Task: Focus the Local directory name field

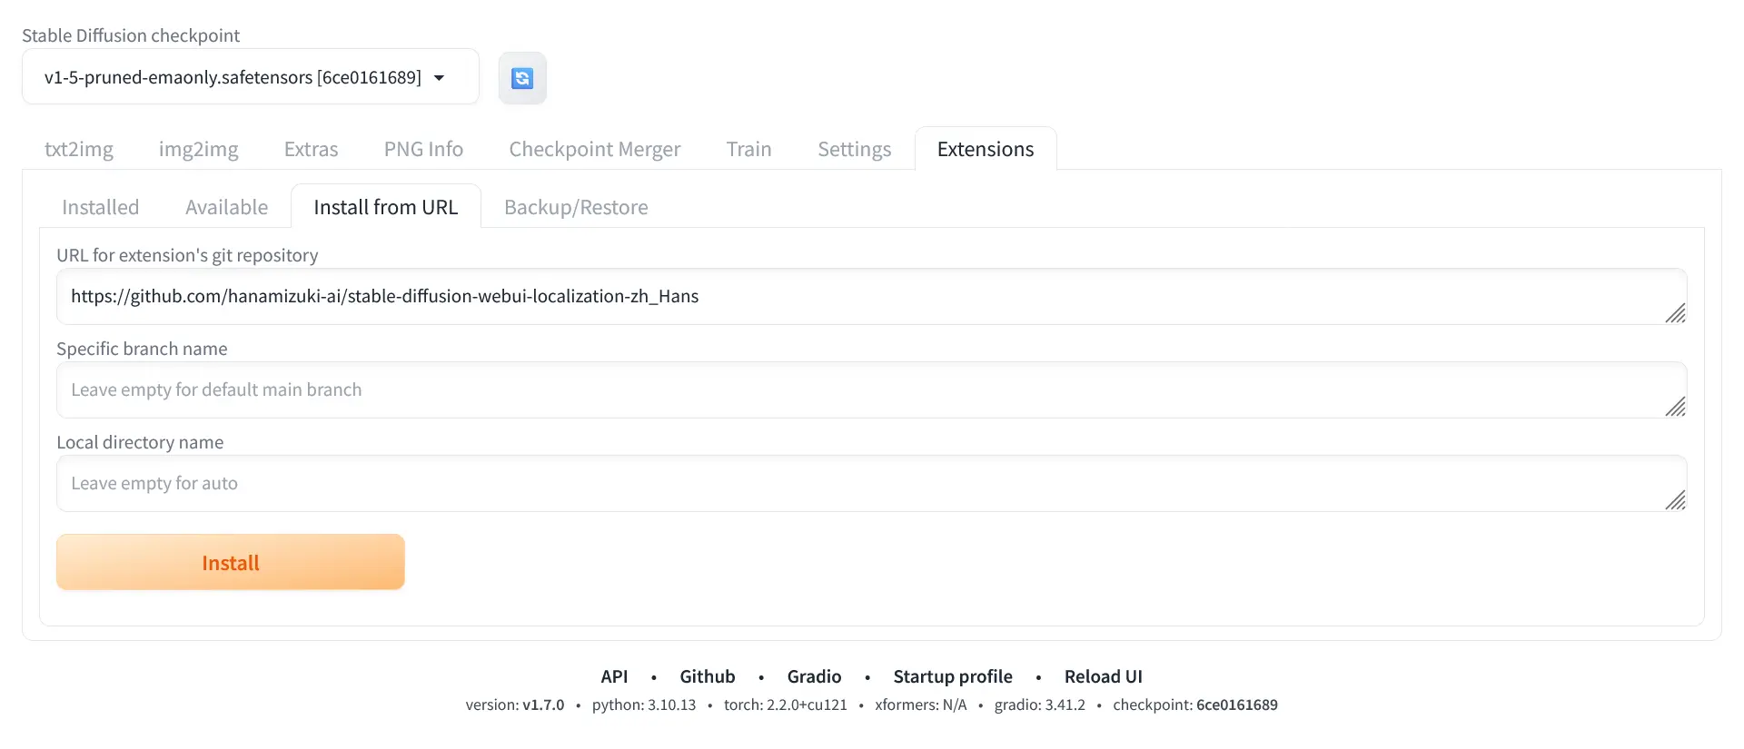Action: pyautogui.click(x=871, y=484)
